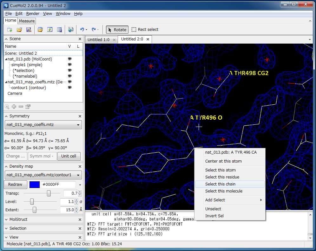Collapse the nat_013.pdb tree node
316x251 pixels.
tap(6, 59)
